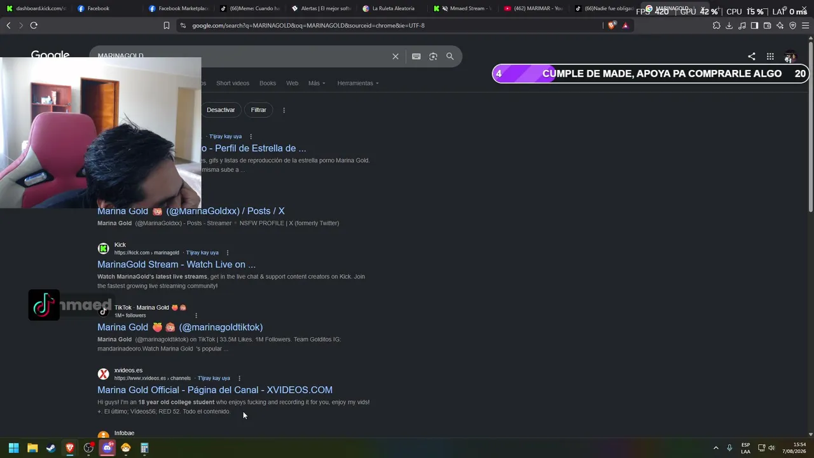Open the Brave Shields lion icon

click(x=612, y=25)
